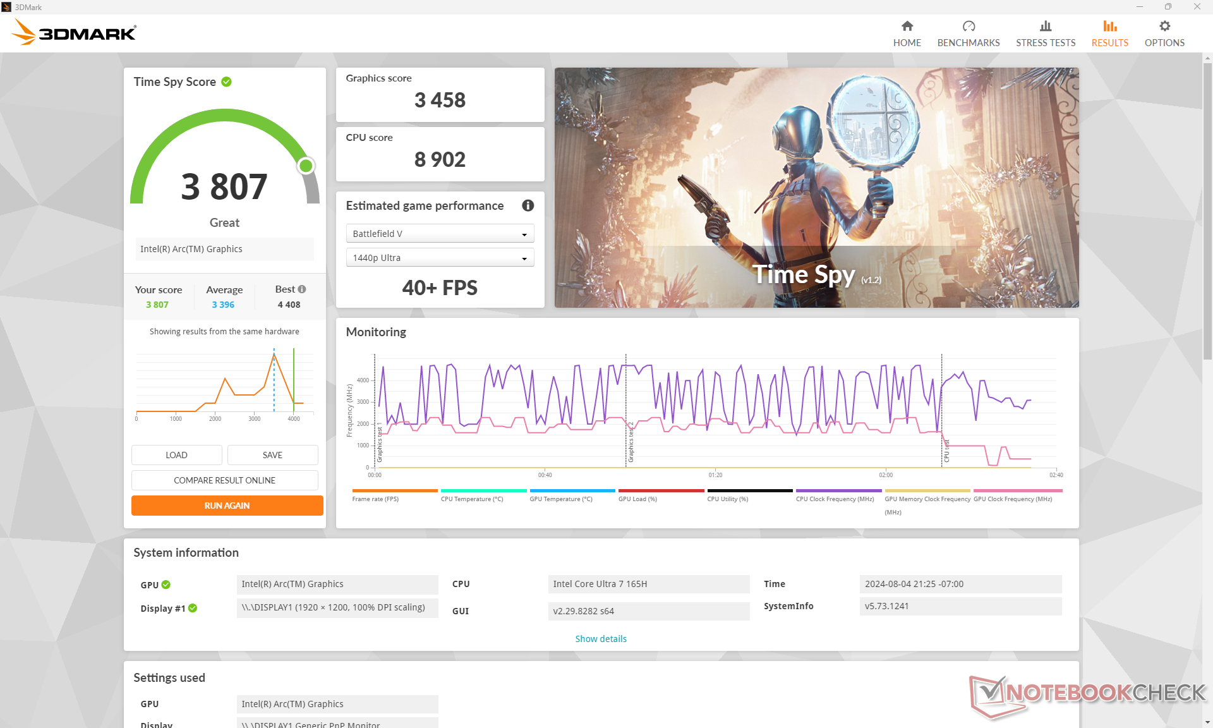Click info icon beside Estimated game performance
The image size is (1213, 728).
[528, 205]
